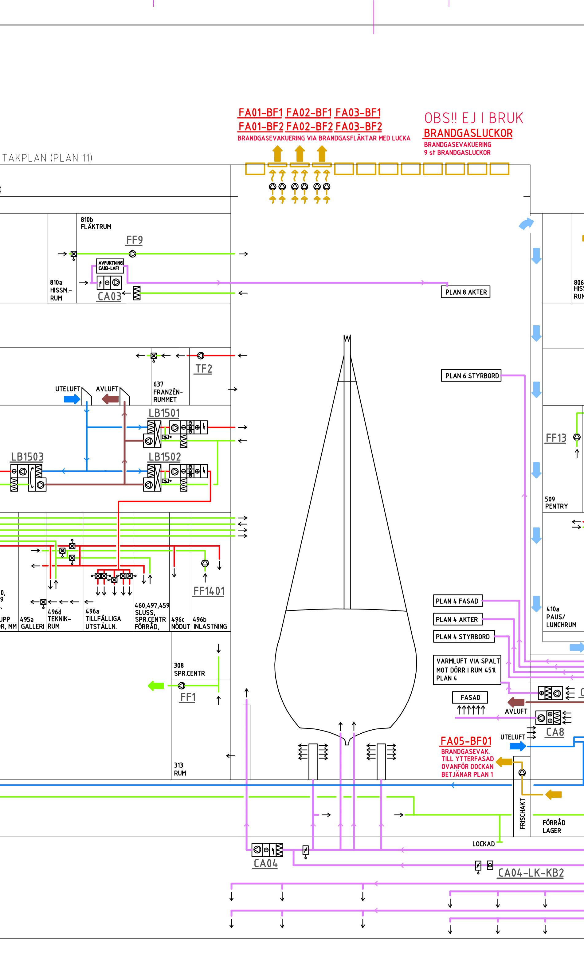Click the FF9 fan symbol

point(133,254)
